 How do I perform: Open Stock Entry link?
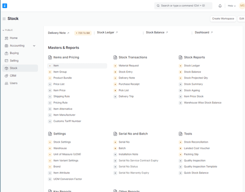pos(126,72)
